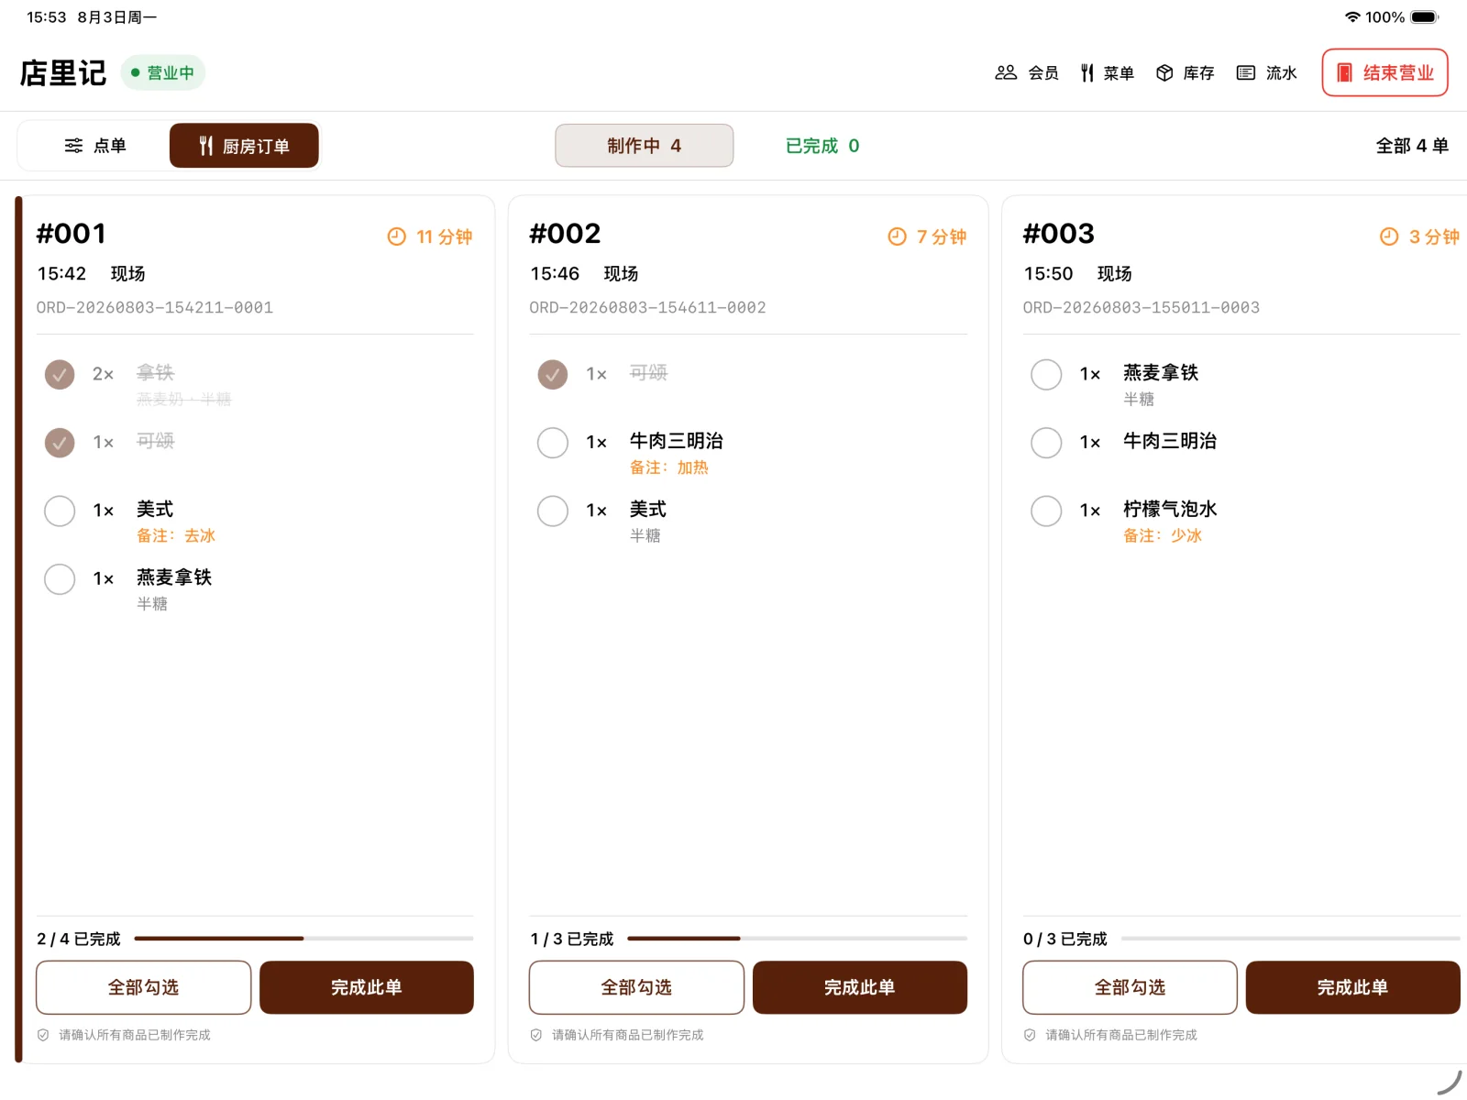
Task: Open the 库存 inventory box icon
Action: [x=1164, y=72]
